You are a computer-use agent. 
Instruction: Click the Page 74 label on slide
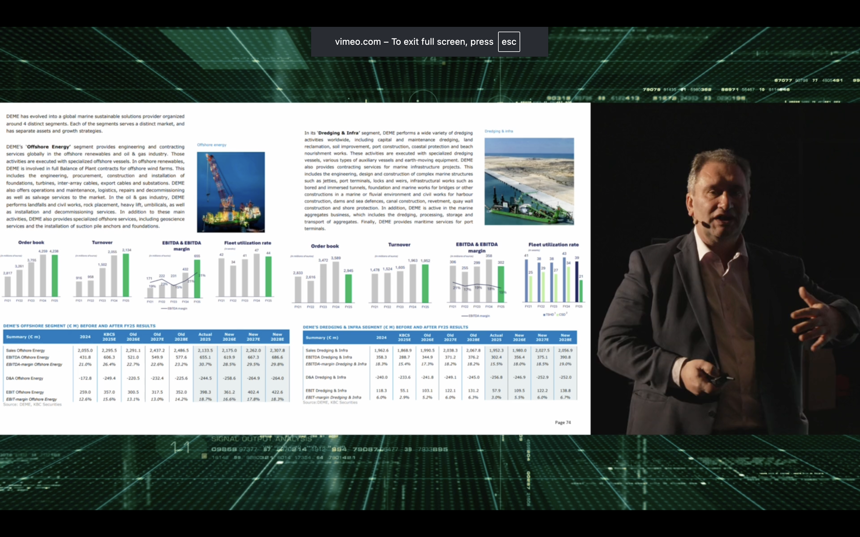[x=563, y=422]
